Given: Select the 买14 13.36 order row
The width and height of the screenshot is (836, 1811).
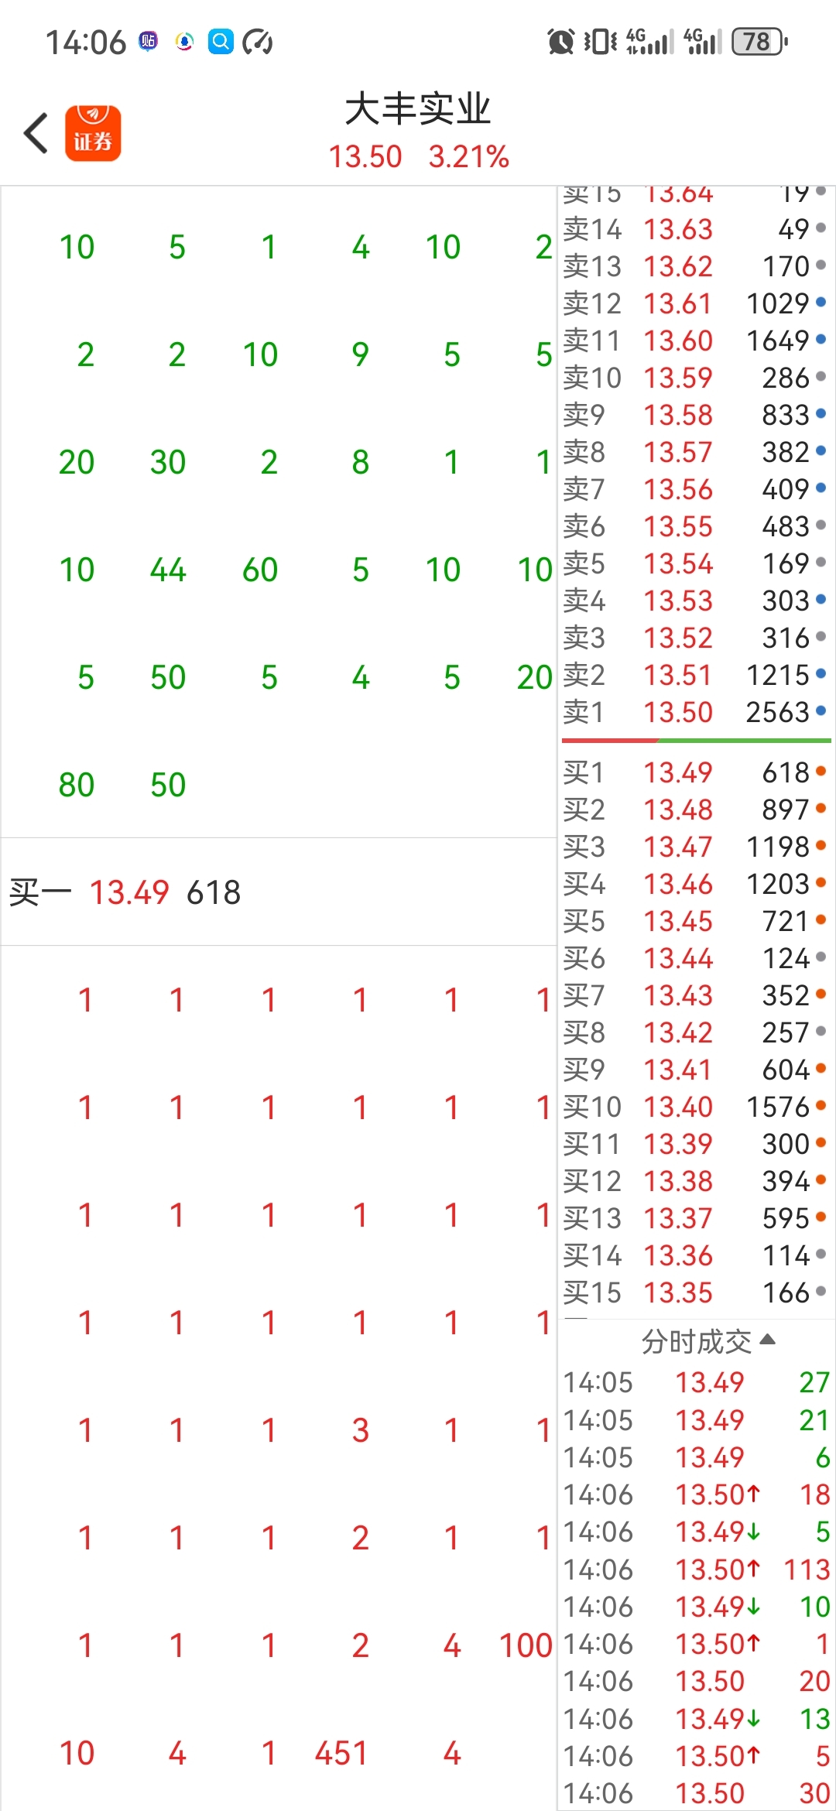Looking at the screenshot, I should [695, 1255].
